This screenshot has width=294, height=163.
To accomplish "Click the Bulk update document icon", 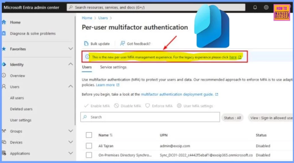I will click(x=86, y=43).
